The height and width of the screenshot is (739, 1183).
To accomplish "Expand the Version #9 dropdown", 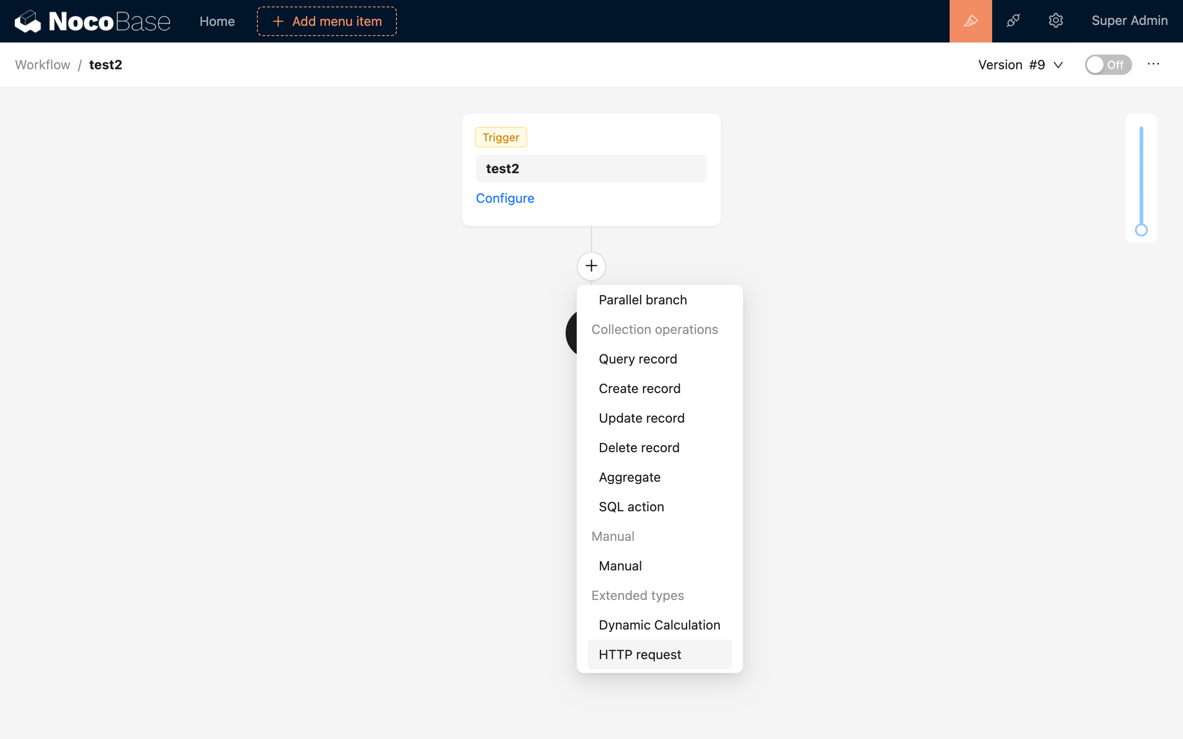I will coord(1020,64).
